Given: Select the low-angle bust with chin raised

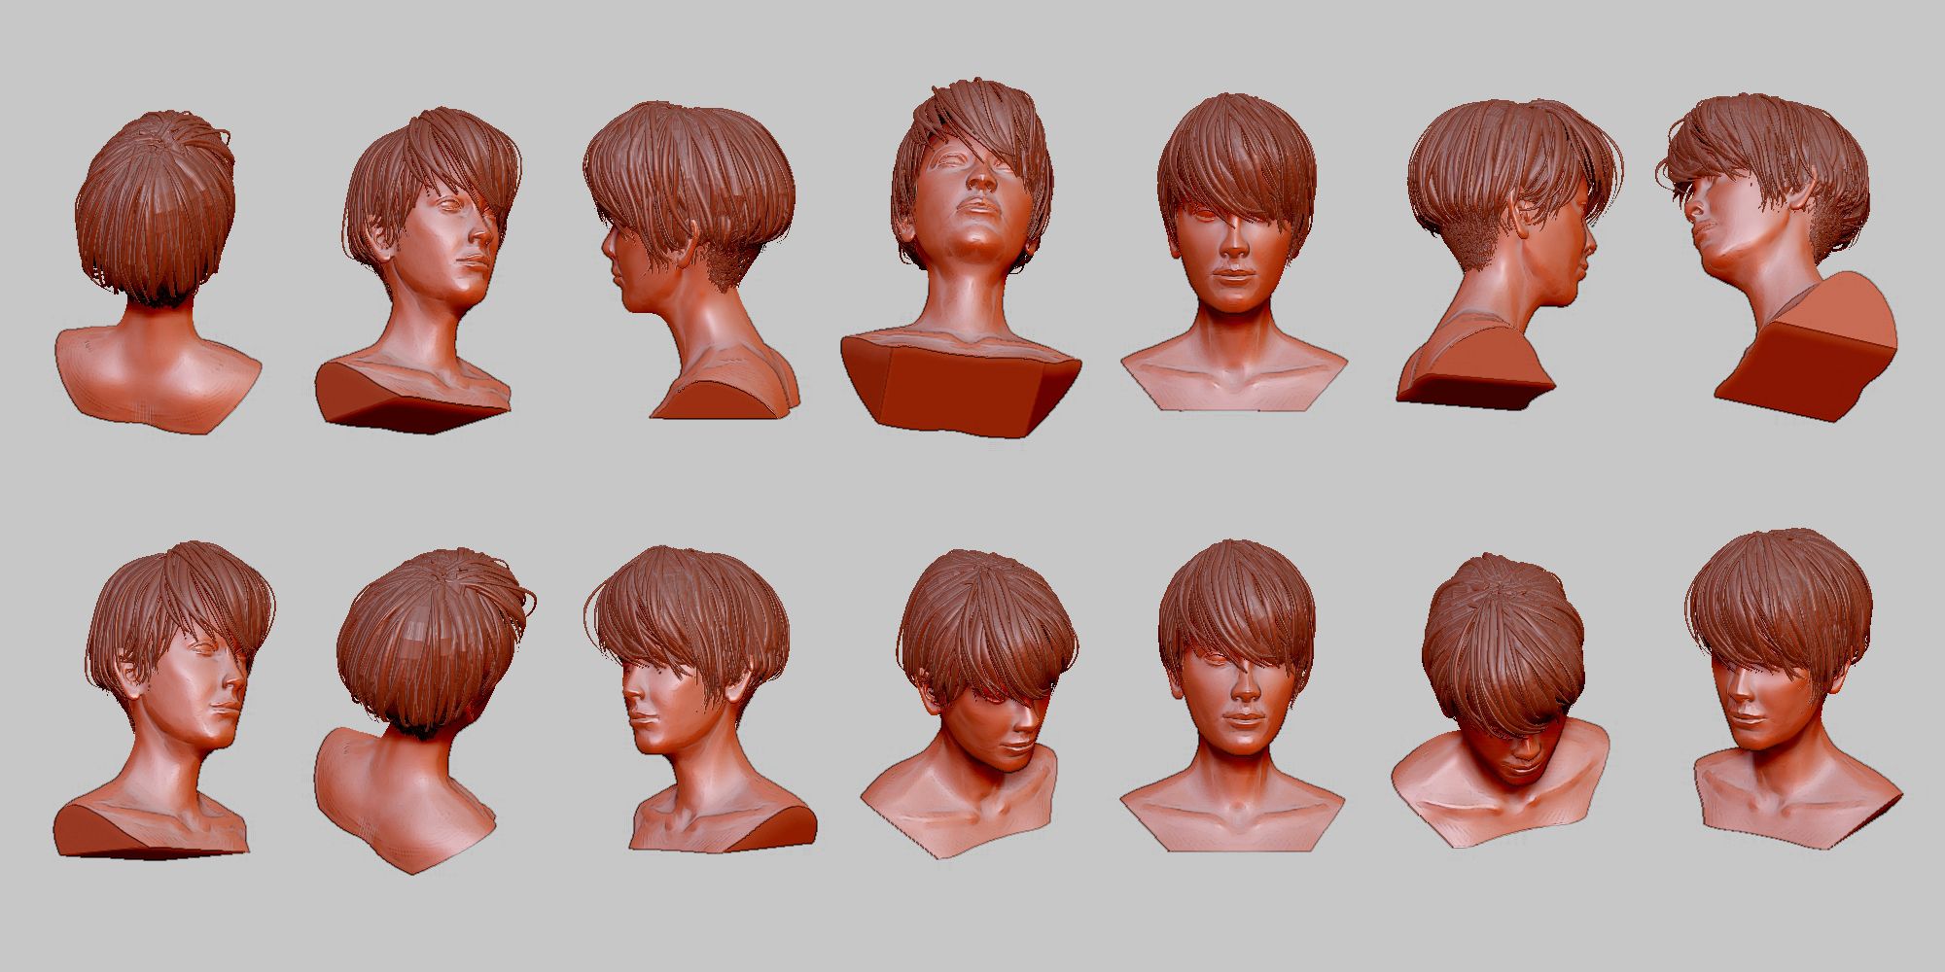Looking at the screenshot, I should coord(961,256).
